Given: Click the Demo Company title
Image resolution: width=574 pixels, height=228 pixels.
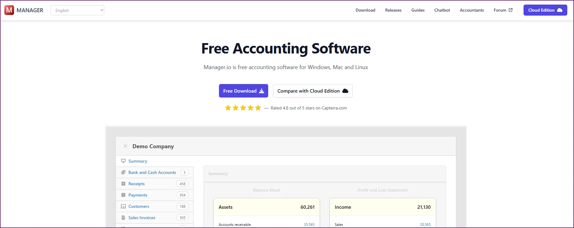Looking at the screenshot, I should 153,146.
